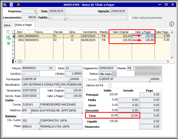Click the form menu icon in title bar
Viewport: 178px width, 139px height.
5,4
